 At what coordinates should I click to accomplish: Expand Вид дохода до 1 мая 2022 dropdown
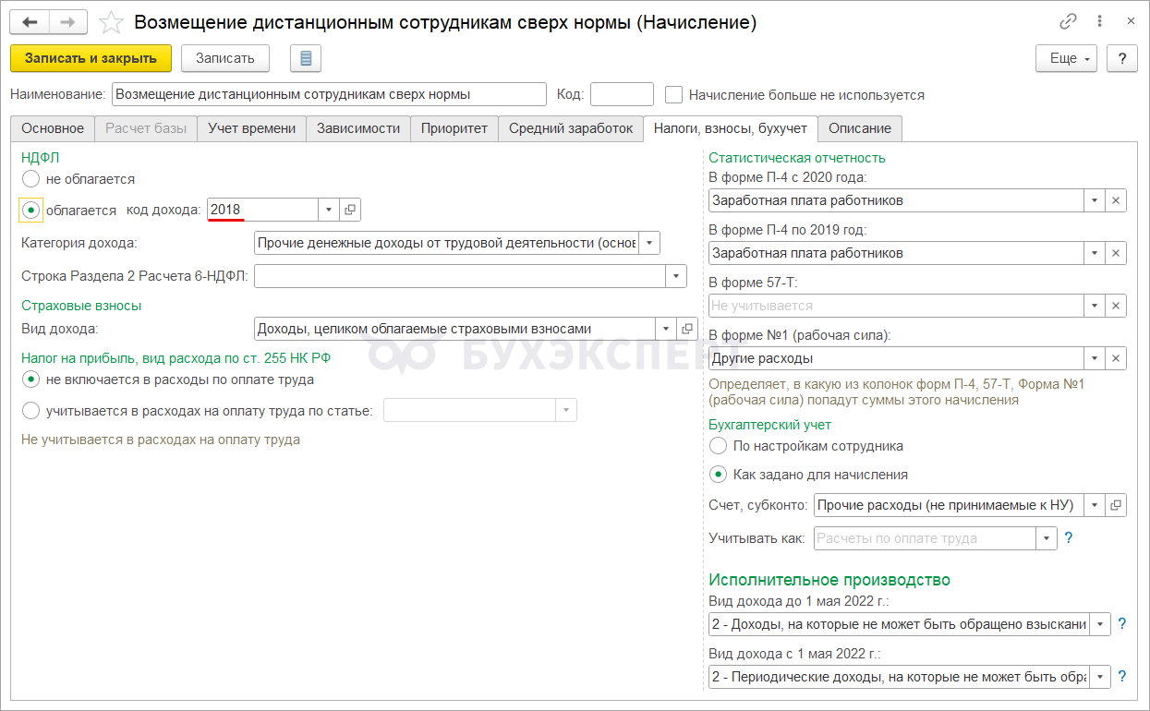point(1100,624)
